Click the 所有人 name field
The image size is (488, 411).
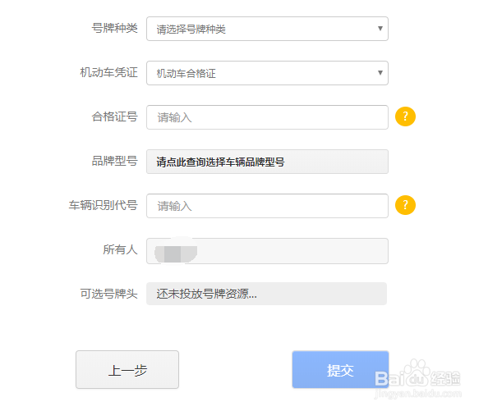point(267,251)
